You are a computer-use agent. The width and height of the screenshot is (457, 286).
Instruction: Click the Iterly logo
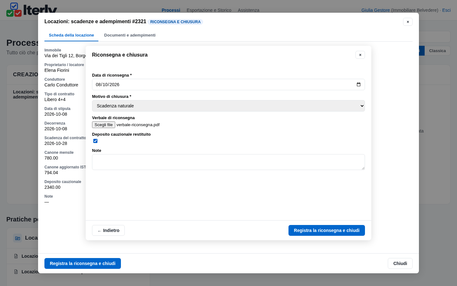(x=32, y=10)
